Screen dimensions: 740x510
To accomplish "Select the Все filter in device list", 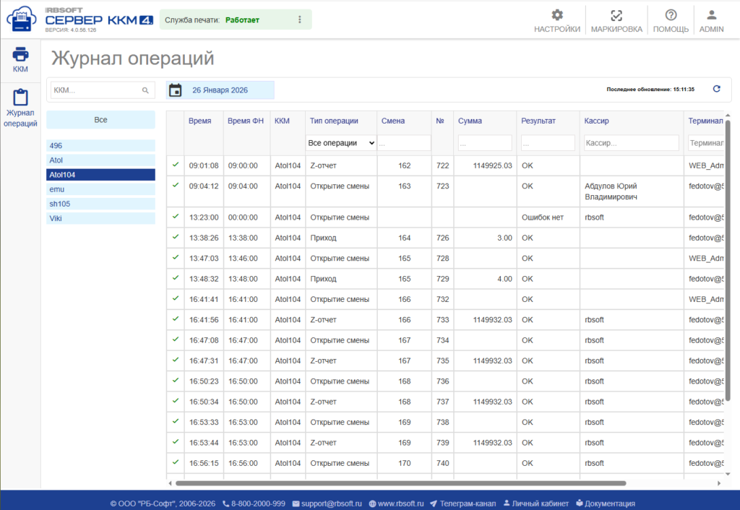I will pyautogui.click(x=100, y=120).
